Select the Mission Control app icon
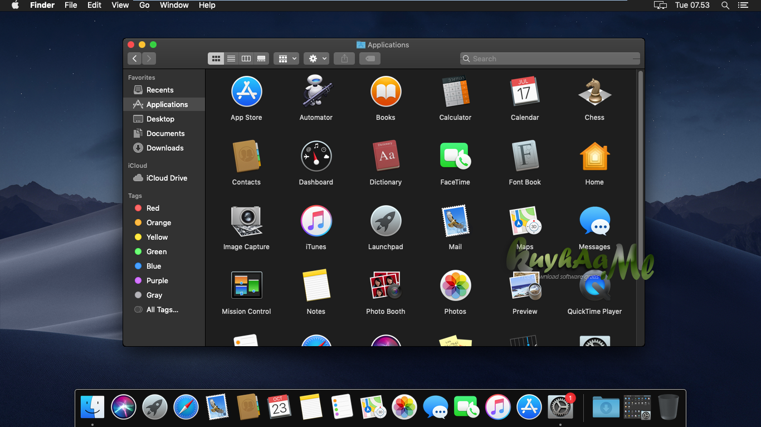Image resolution: width=761 pixels, height=427 pixels. (246, 285)
